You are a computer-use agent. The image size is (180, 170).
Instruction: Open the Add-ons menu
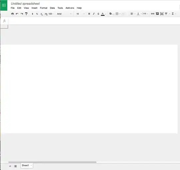70,8
